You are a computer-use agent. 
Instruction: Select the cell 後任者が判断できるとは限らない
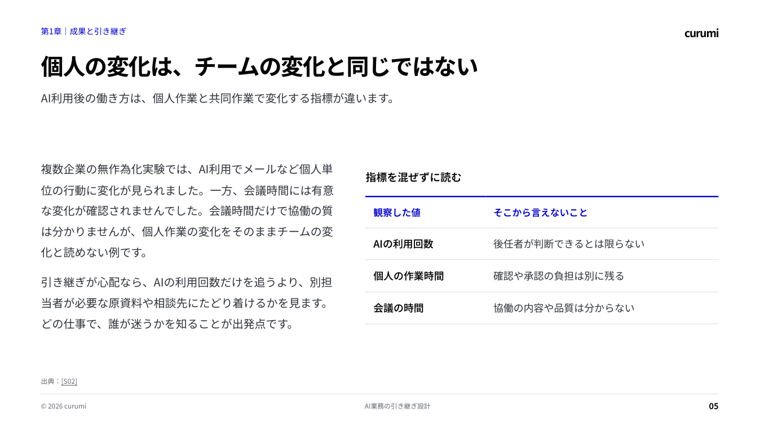[569, 244]
